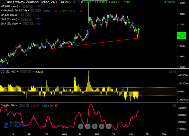Click the CCI value -114.1351
Viewport: 189px width, 136px height.
point(38,72)
